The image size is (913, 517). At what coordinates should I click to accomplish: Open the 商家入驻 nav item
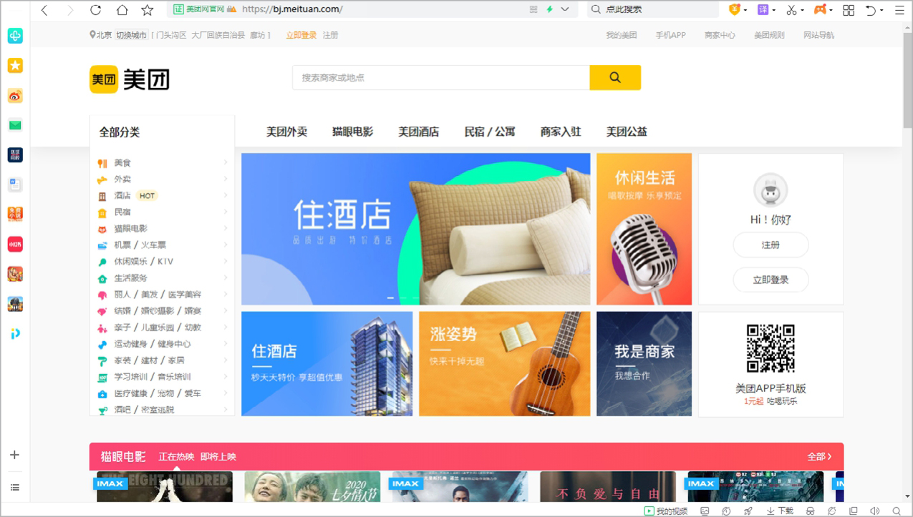561,132
